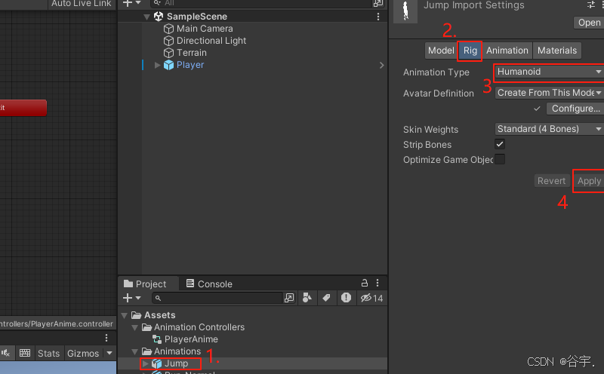Mute audio toggle in Game view toolbar
604x374 pixels.
point(6,353)
